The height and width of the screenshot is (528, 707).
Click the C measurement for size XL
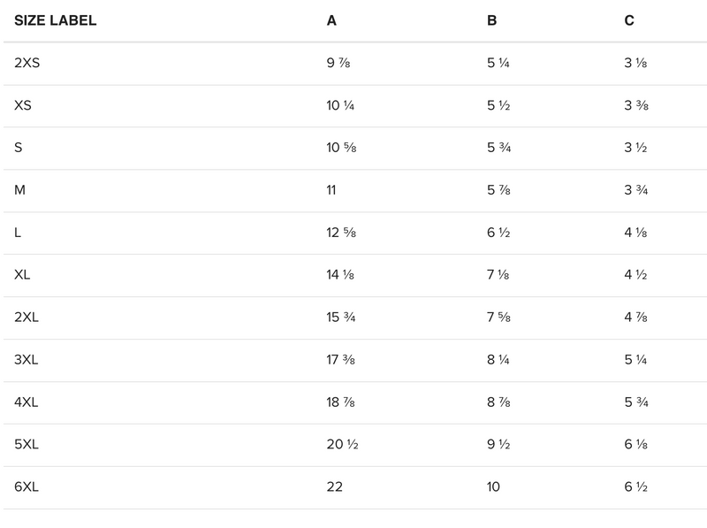click(636, 275)
